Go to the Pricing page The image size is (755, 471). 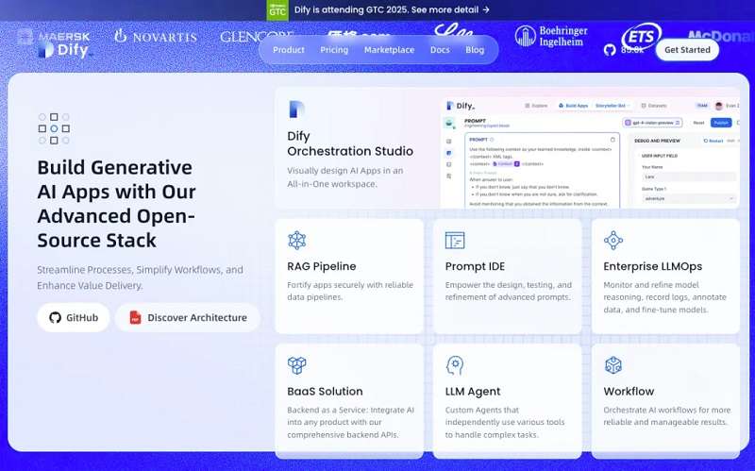tap(334, 50)
